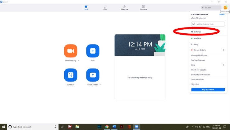Show hidden system tray icons

tap(193, 127)
